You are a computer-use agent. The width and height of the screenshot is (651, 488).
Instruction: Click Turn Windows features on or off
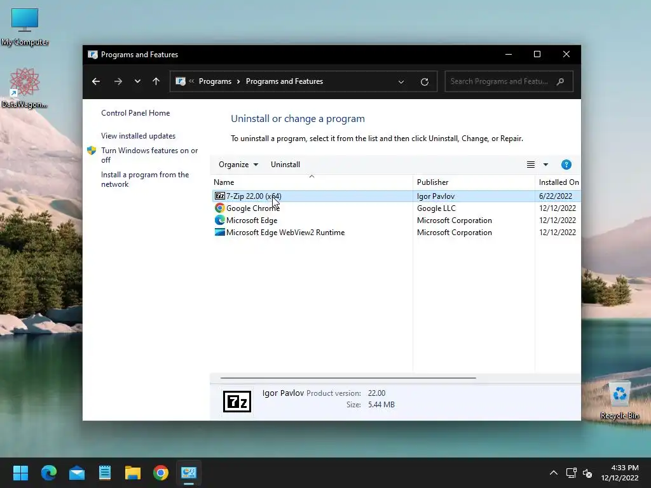coord(149,155)
